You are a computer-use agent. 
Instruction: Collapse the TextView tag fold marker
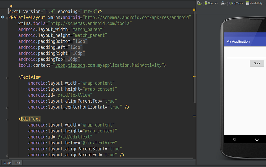pyautogui.click(x=7, y=78)
